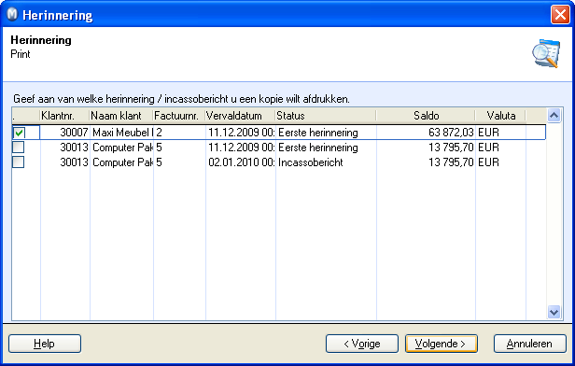Uncheck the Maxi Meubel row checkbox
This screenshot has width=575, height=366.
(19, 133)
